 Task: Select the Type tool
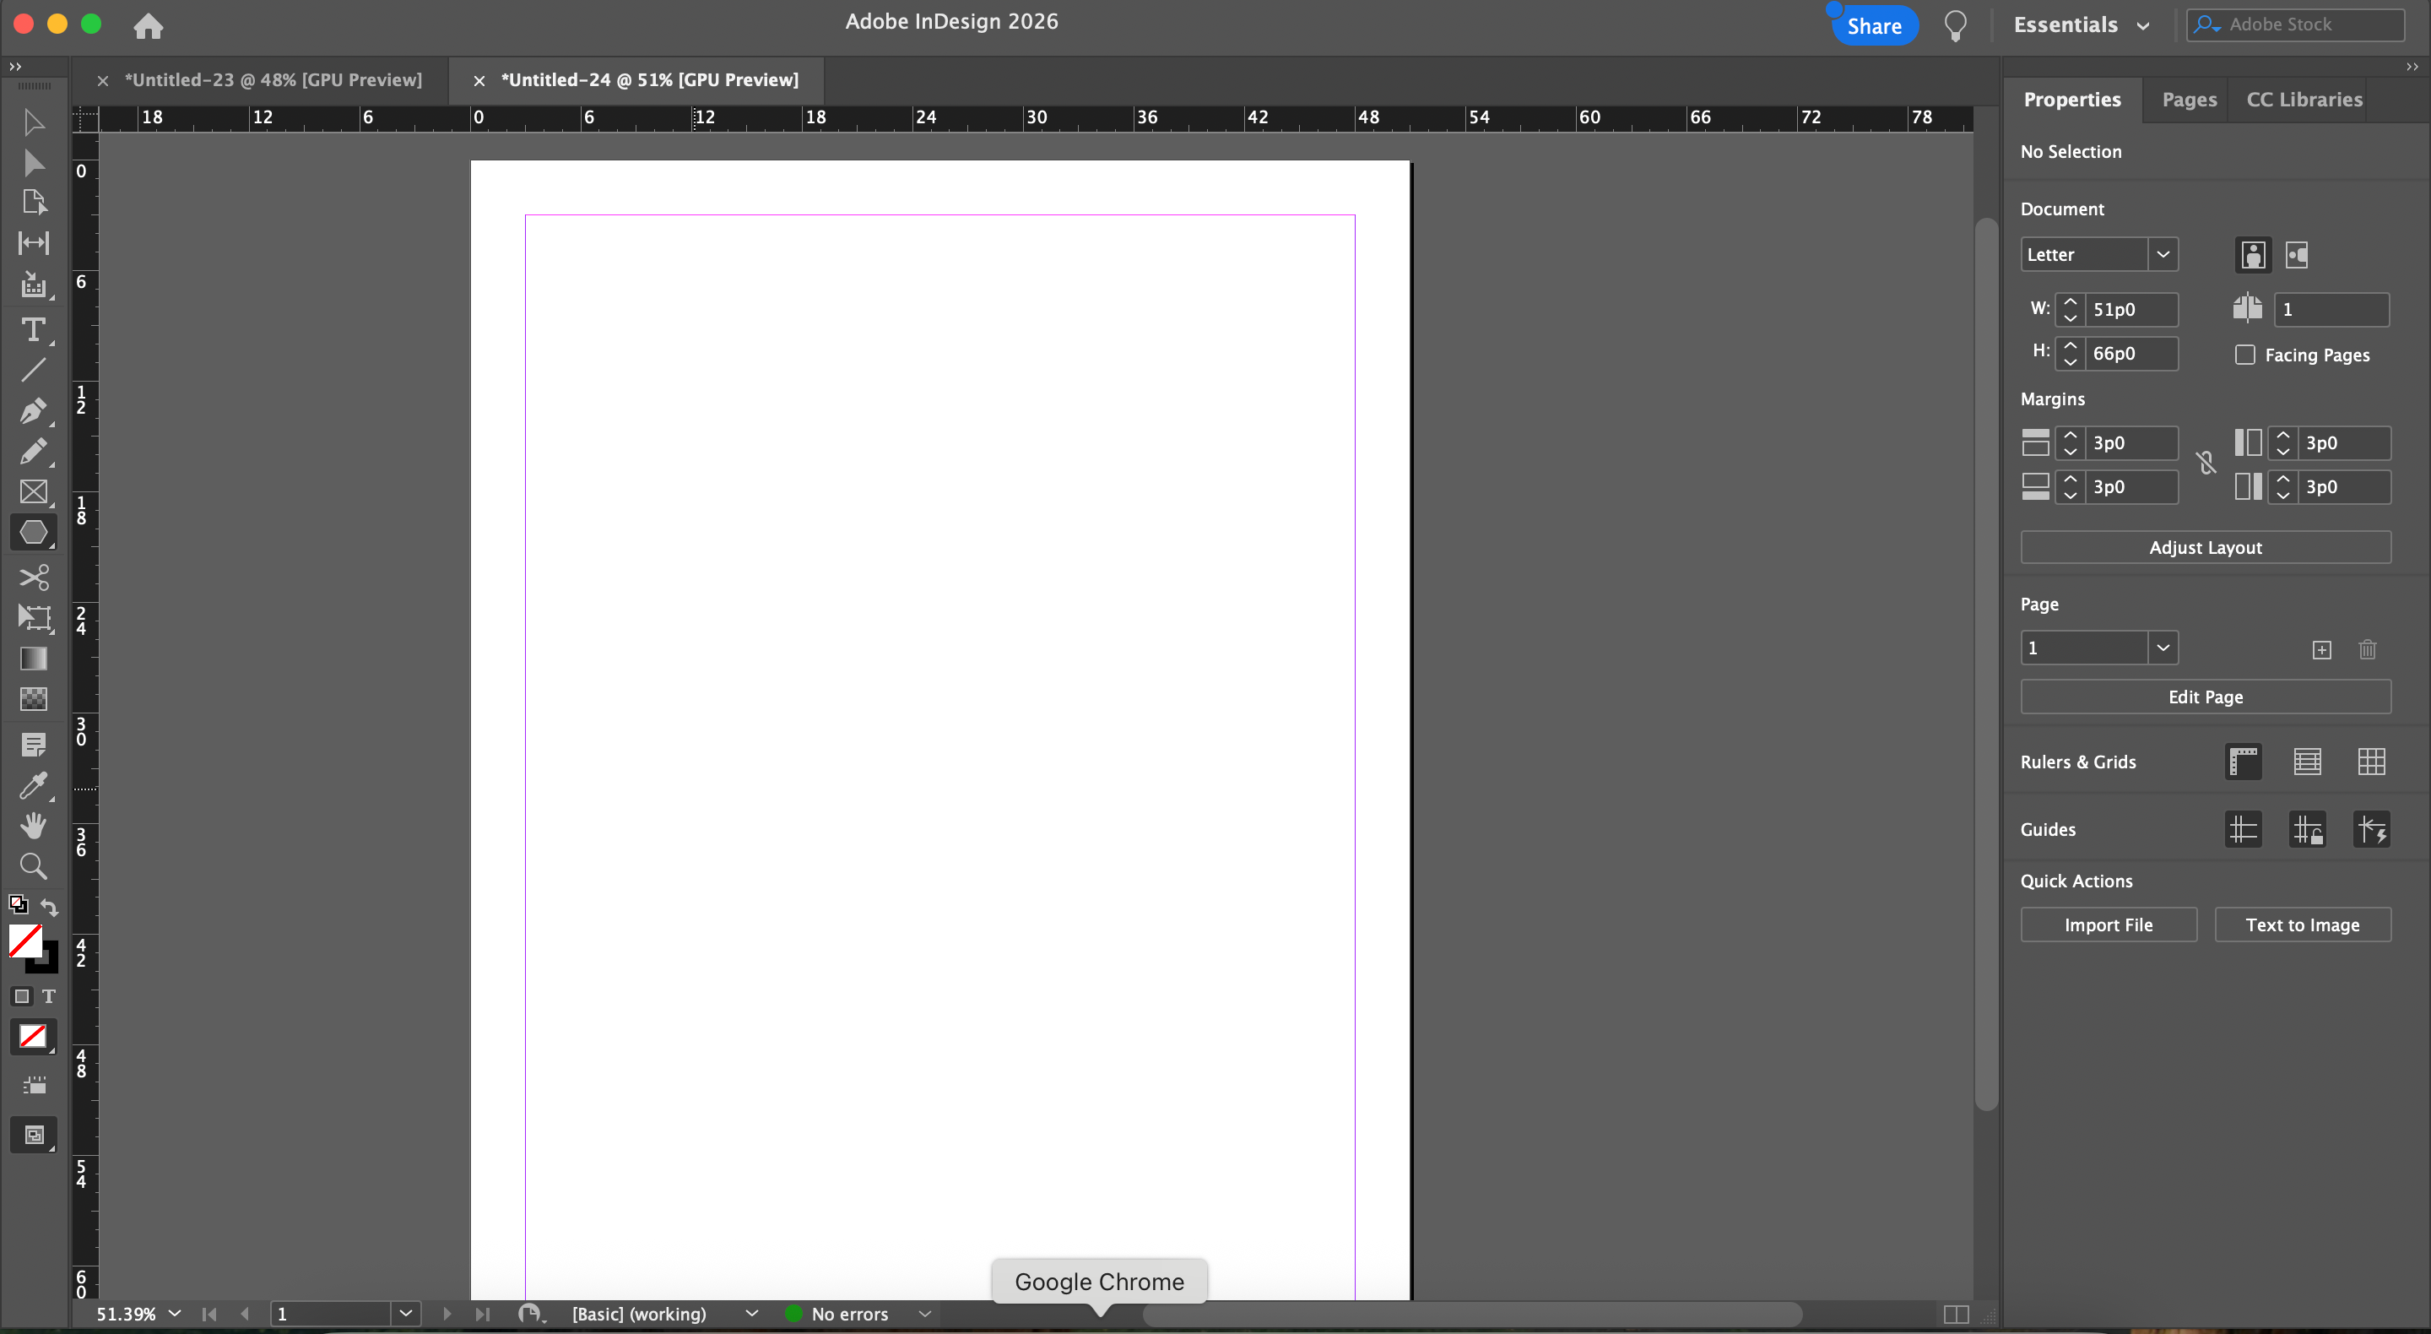(x=33, y=329)
